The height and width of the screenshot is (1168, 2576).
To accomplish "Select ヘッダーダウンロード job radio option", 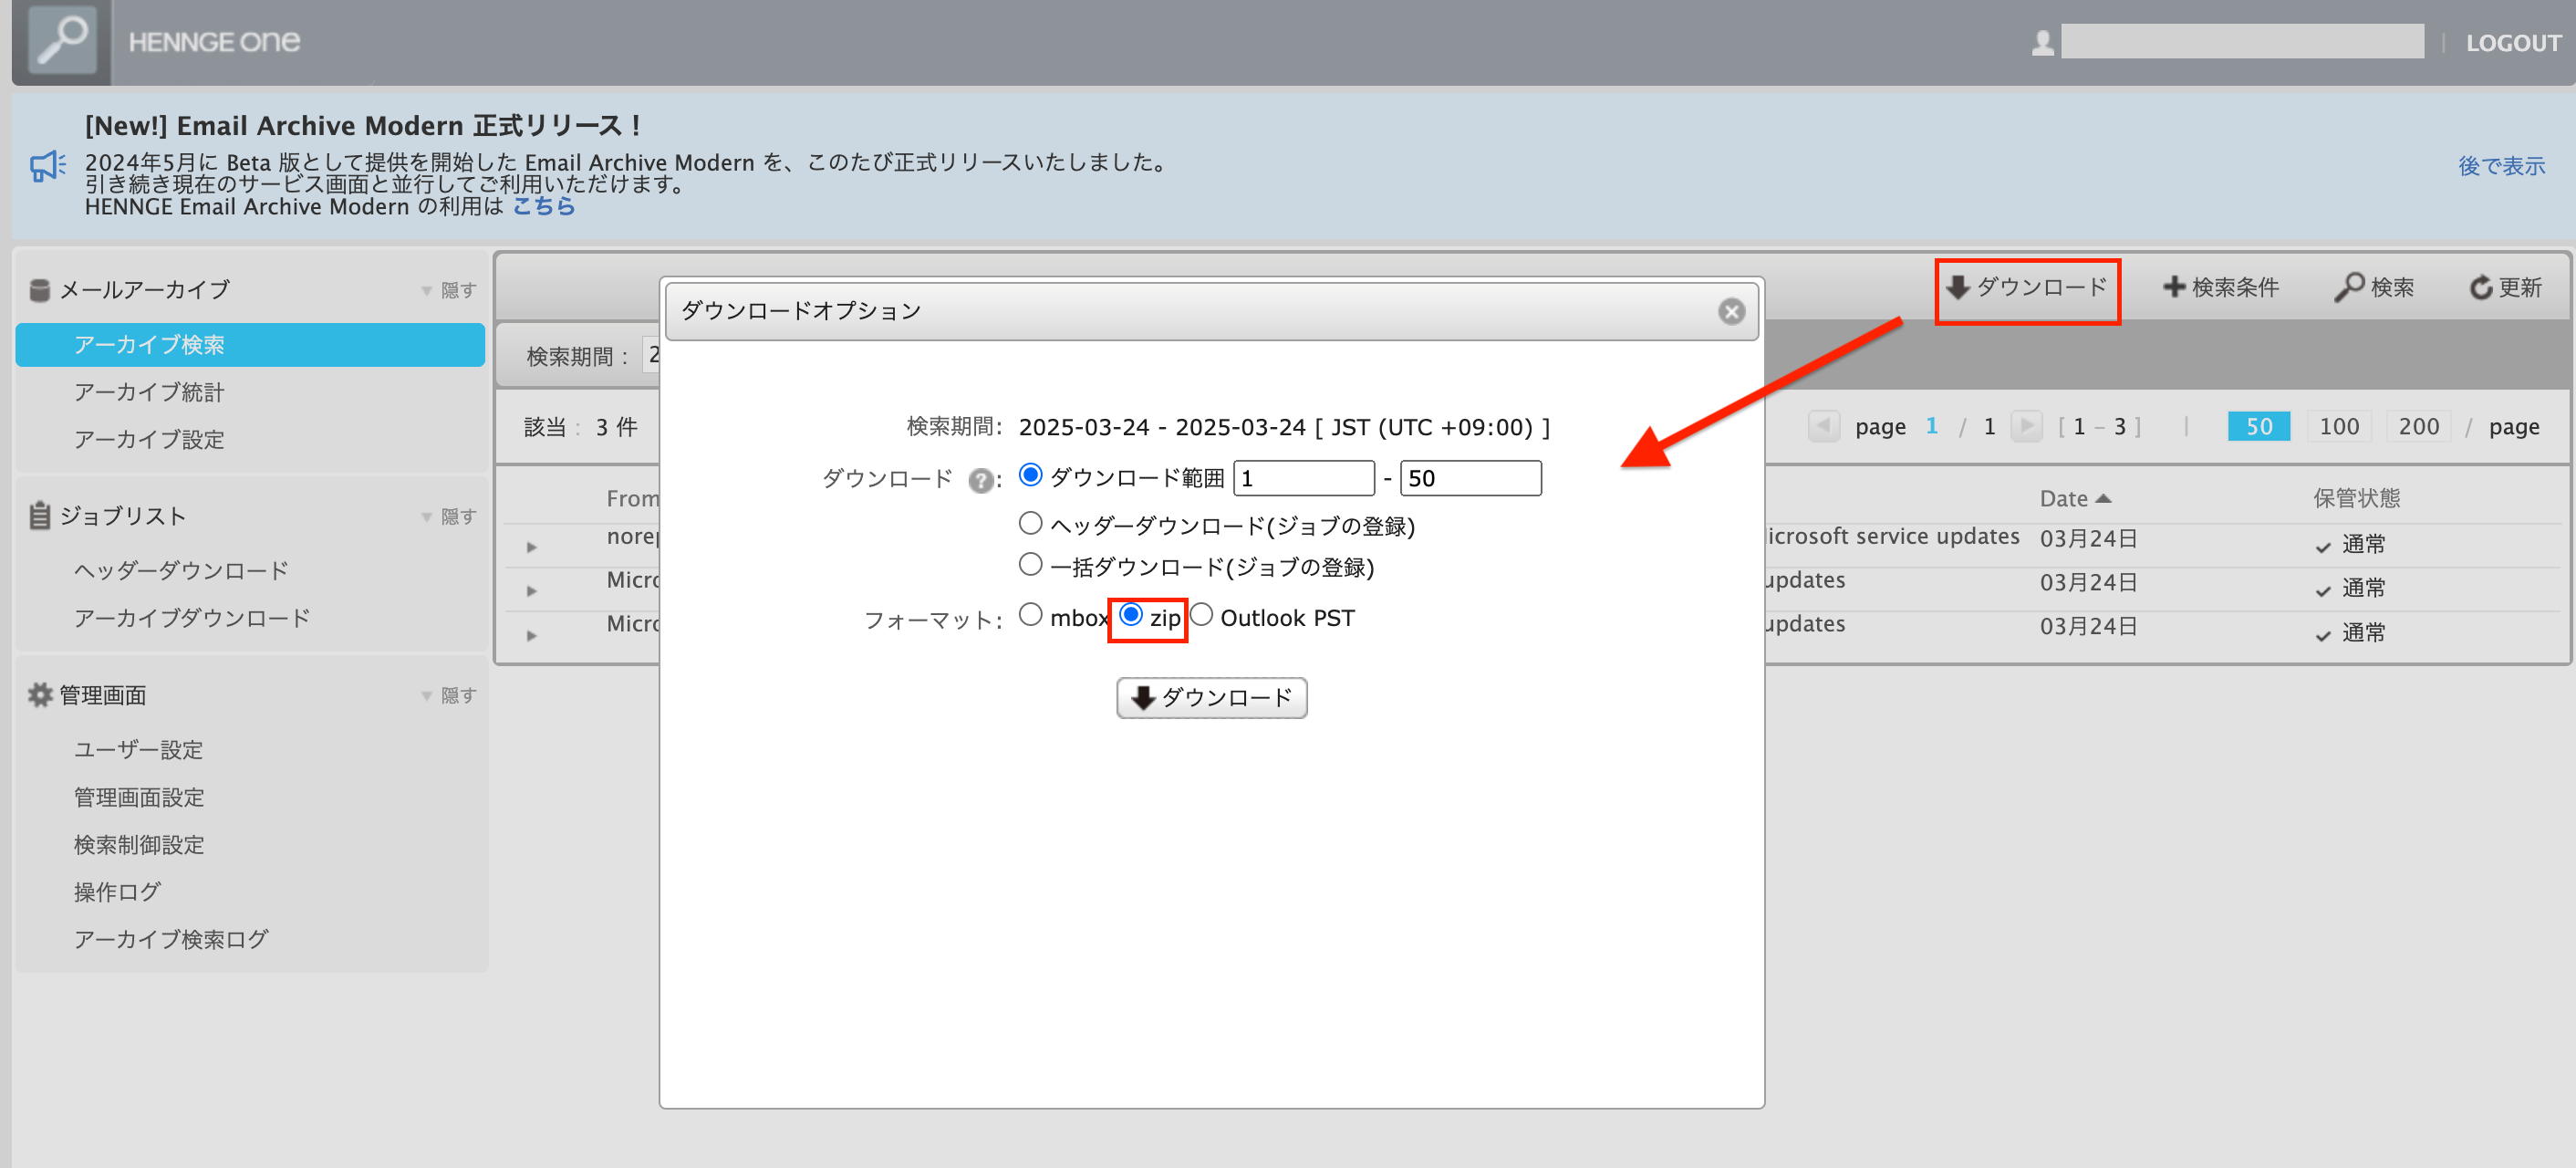I will click(1030, 523).
